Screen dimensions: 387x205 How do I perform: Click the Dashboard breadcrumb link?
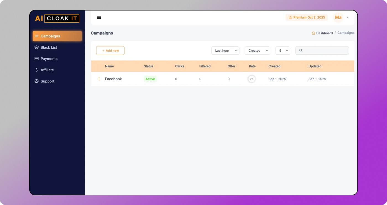[x=324, y=33]
